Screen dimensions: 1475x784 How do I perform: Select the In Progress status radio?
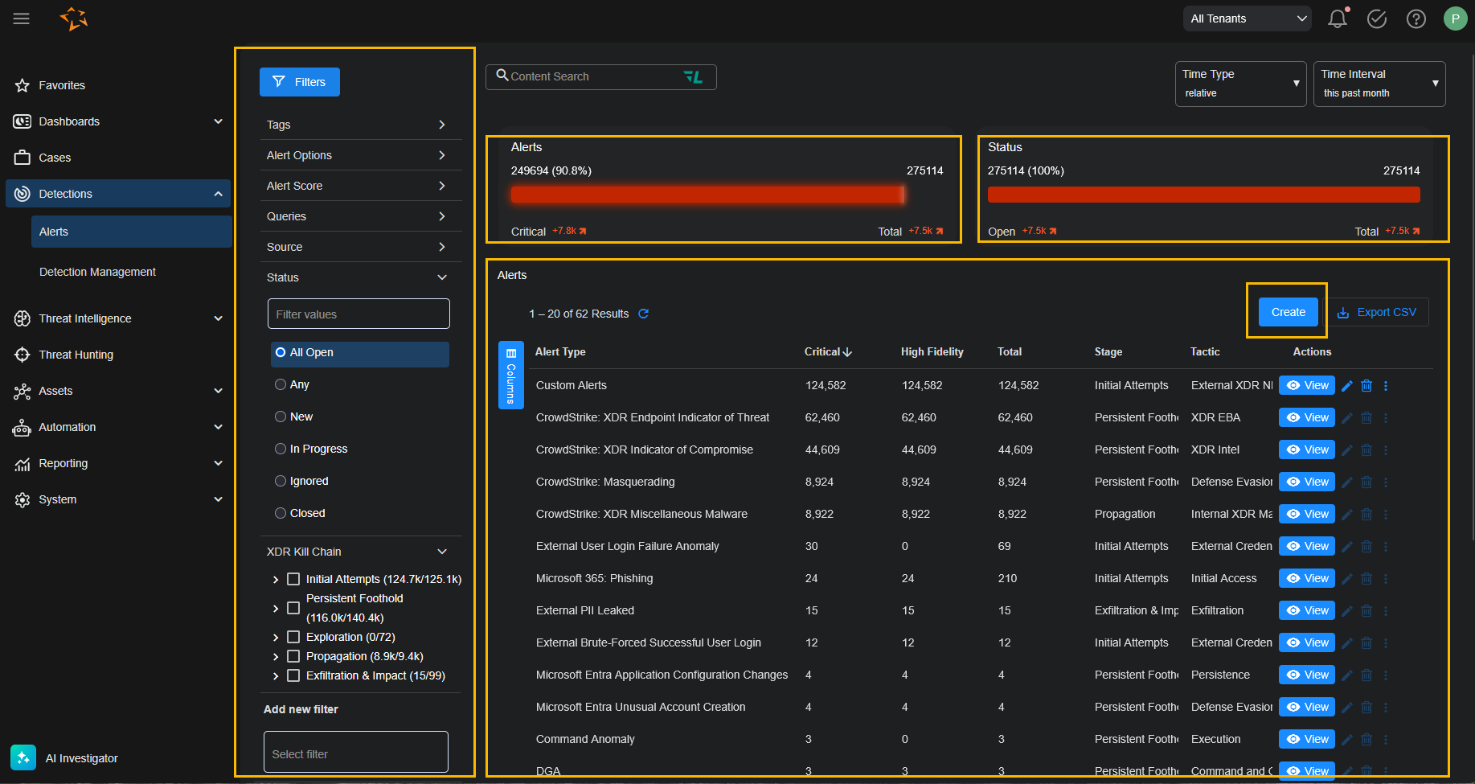[x=281, y=449]
